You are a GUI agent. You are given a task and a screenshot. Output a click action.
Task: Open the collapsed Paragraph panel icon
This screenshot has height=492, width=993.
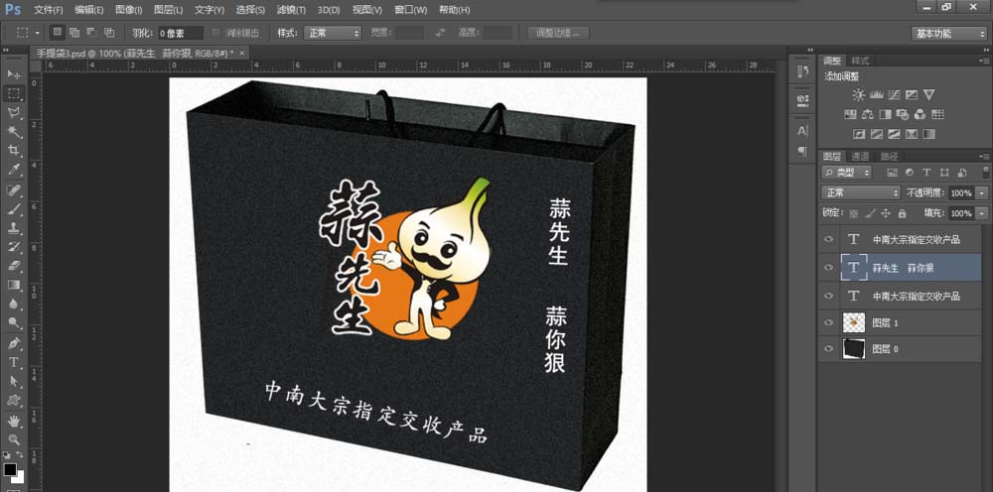(x=802, y=151)
